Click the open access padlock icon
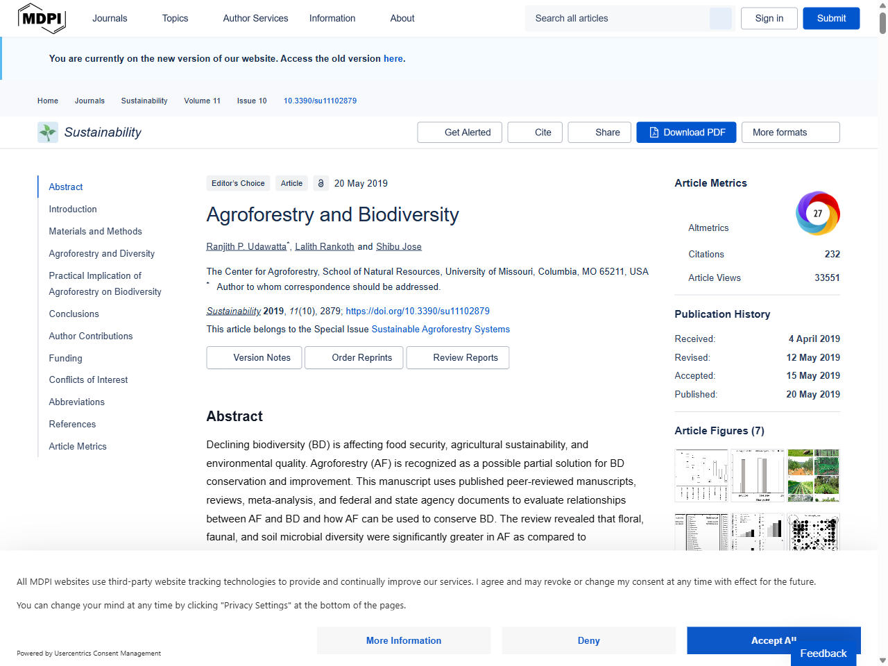This screenshot has height=666, width=888. 321,183
